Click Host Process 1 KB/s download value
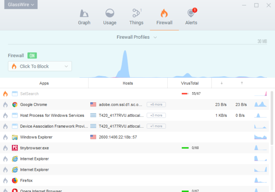275x192 pixels. (x=221, y=116)
